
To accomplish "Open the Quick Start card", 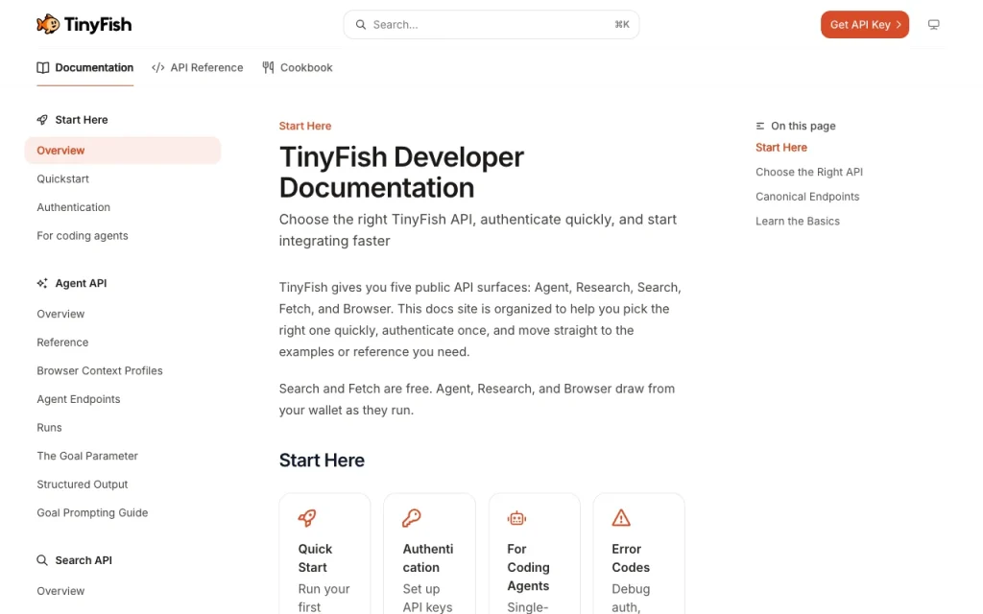I will click(x=324, y=554).
